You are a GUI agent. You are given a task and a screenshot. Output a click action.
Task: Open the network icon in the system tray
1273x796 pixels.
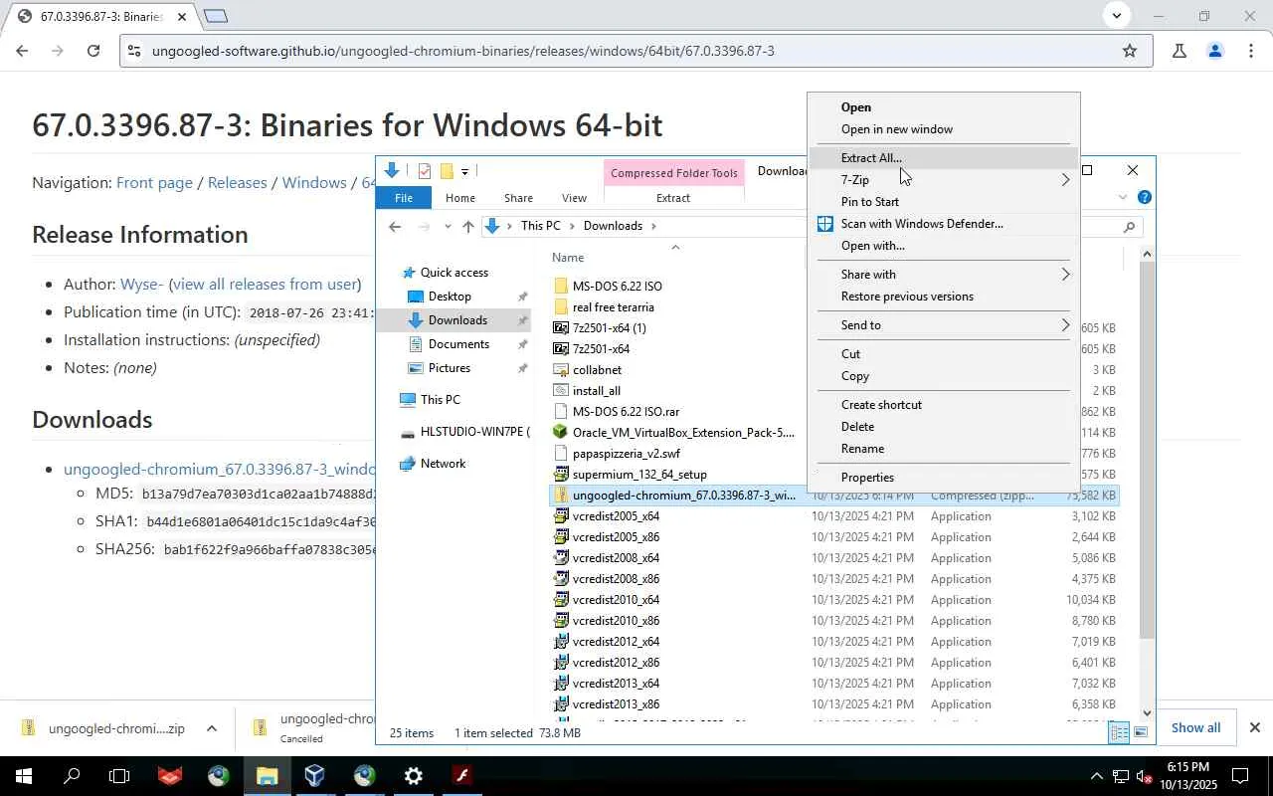(x=1121, y=776)
